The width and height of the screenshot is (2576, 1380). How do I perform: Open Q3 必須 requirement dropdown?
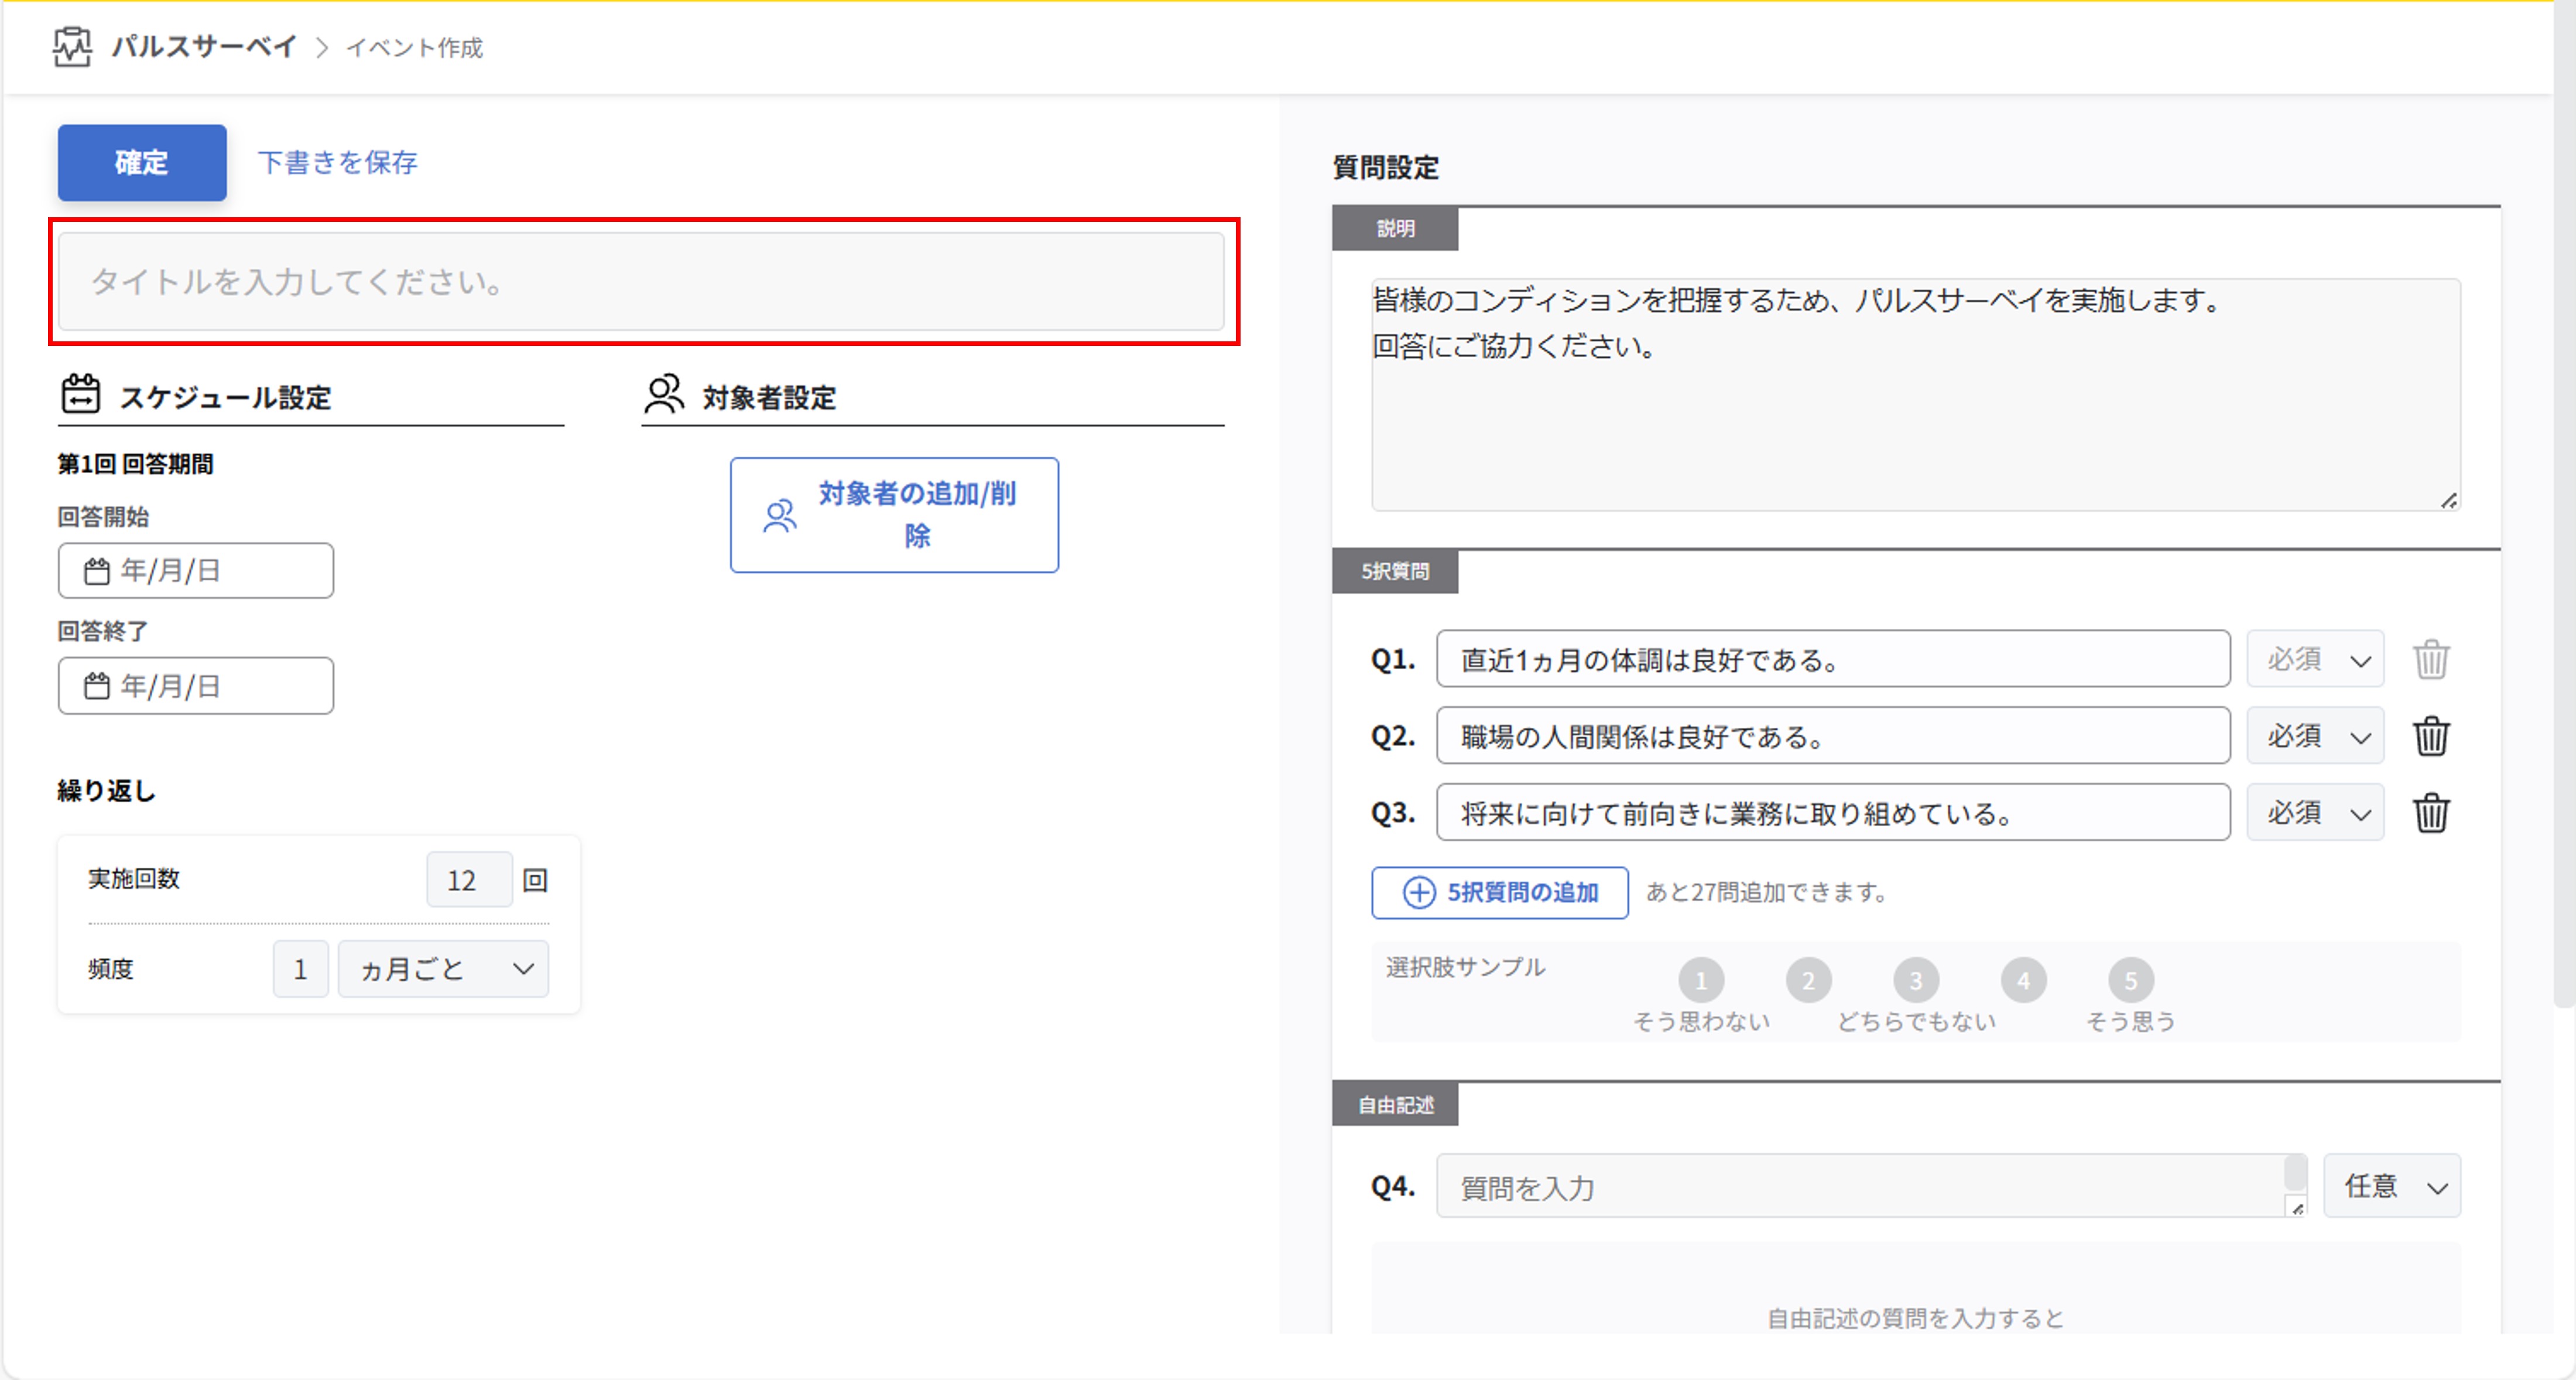point(2314,813)
